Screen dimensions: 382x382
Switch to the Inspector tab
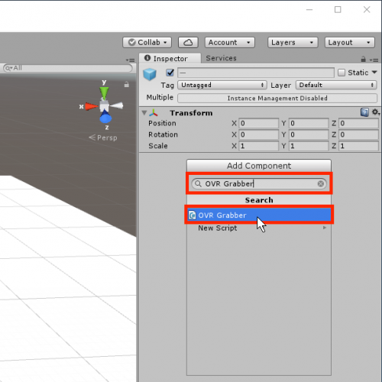pyautogui.click(x=170, y=58)
